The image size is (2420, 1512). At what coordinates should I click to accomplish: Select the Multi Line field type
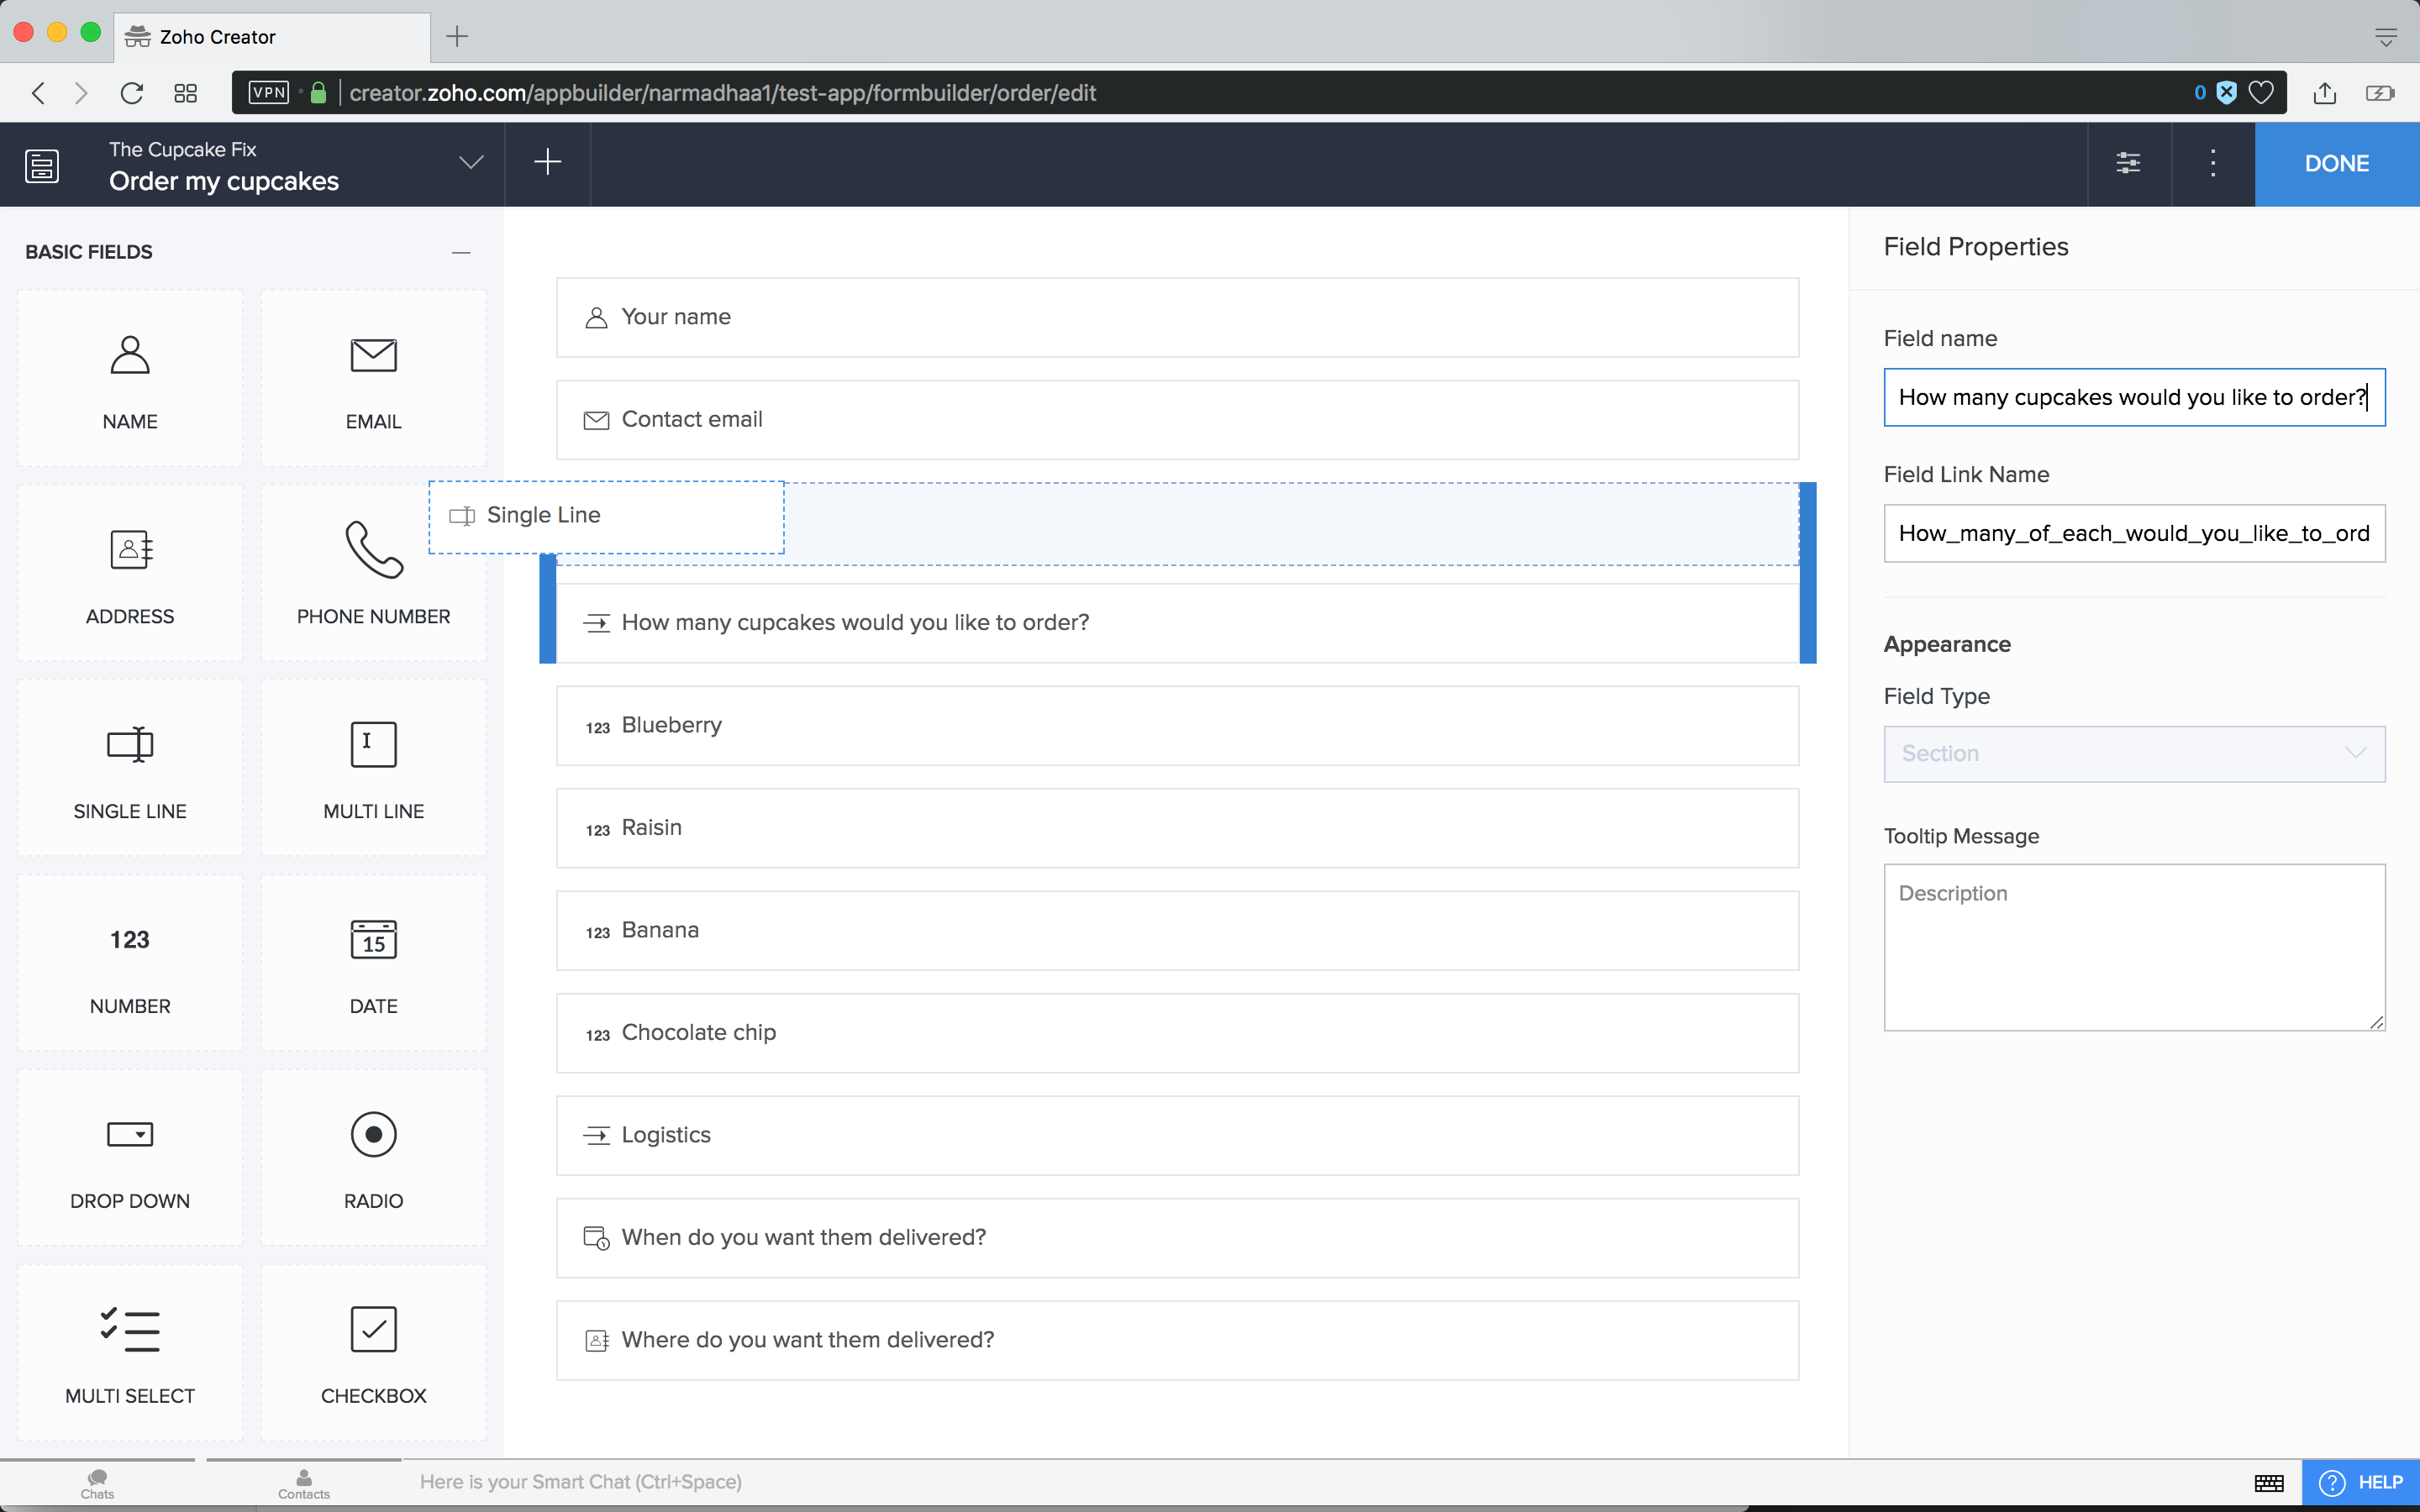point(372,768)
